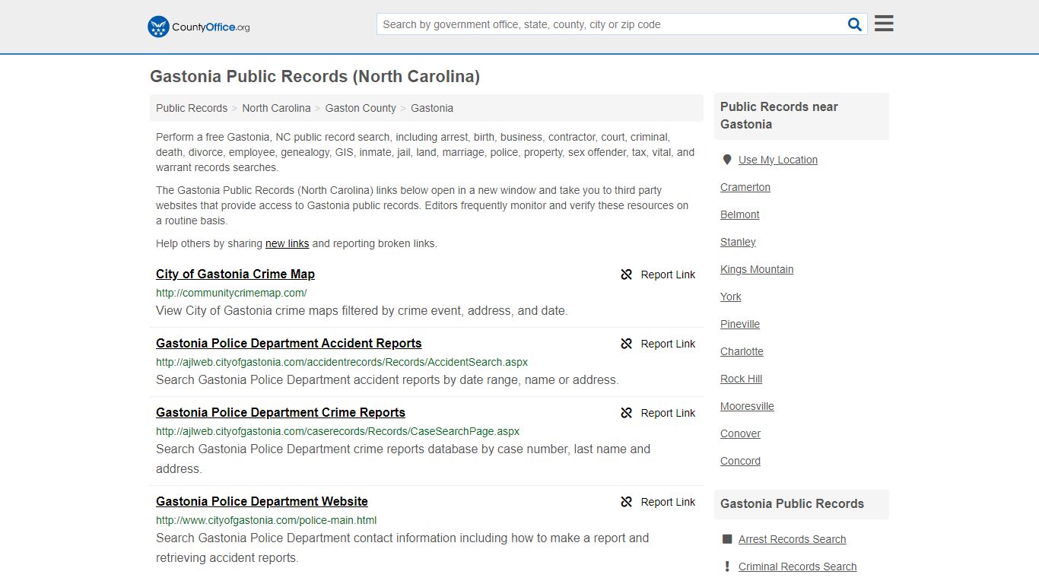The image size is (1039, 584).
Task: Go to Charlotte public records
Action: point(742,351)
